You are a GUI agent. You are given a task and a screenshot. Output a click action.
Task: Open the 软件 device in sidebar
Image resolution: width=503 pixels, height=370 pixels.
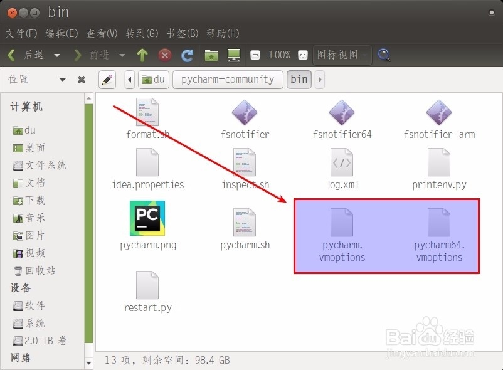coord(29,305)
